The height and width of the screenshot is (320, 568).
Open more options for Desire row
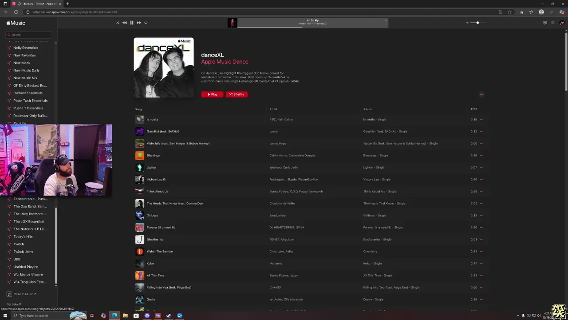481,300
